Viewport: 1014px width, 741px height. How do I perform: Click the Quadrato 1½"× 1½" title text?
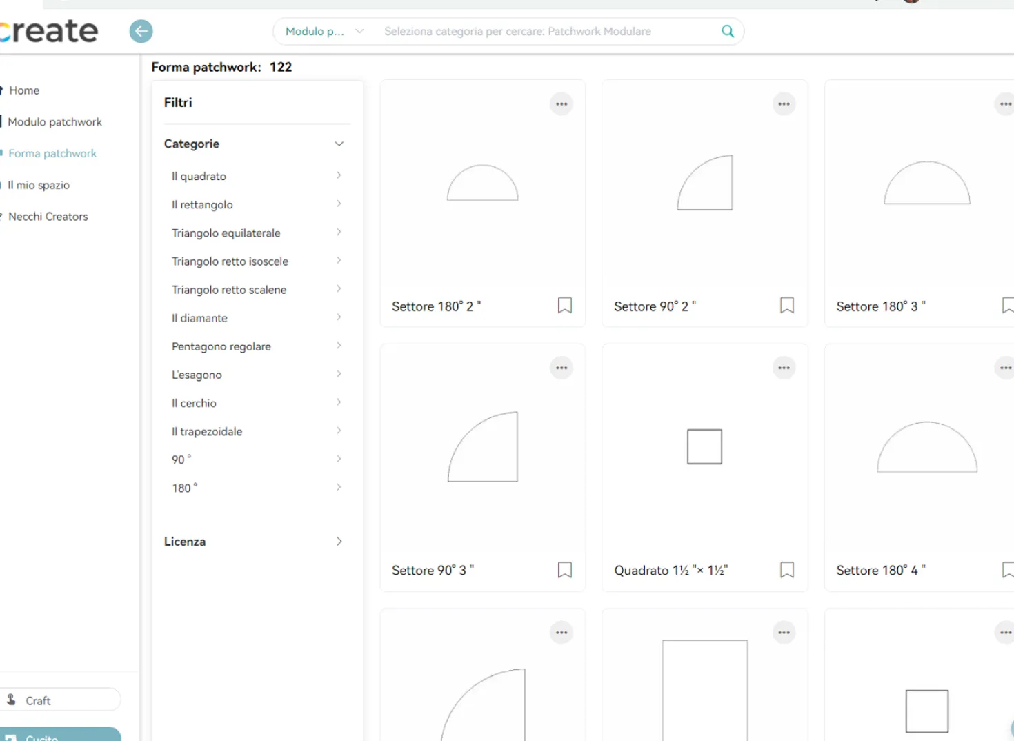coord(671,571)
